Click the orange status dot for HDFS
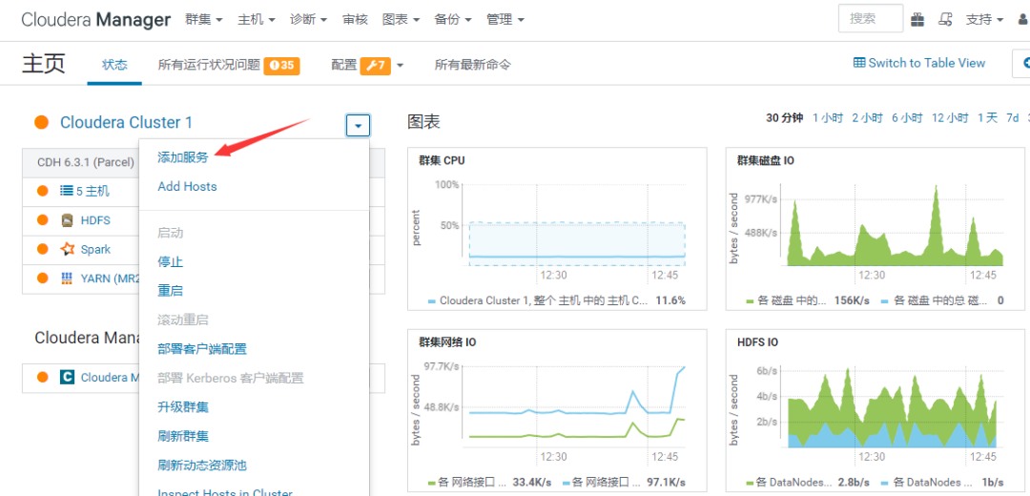The width and height of the screenshot is (1030, 496). (43, 220)
